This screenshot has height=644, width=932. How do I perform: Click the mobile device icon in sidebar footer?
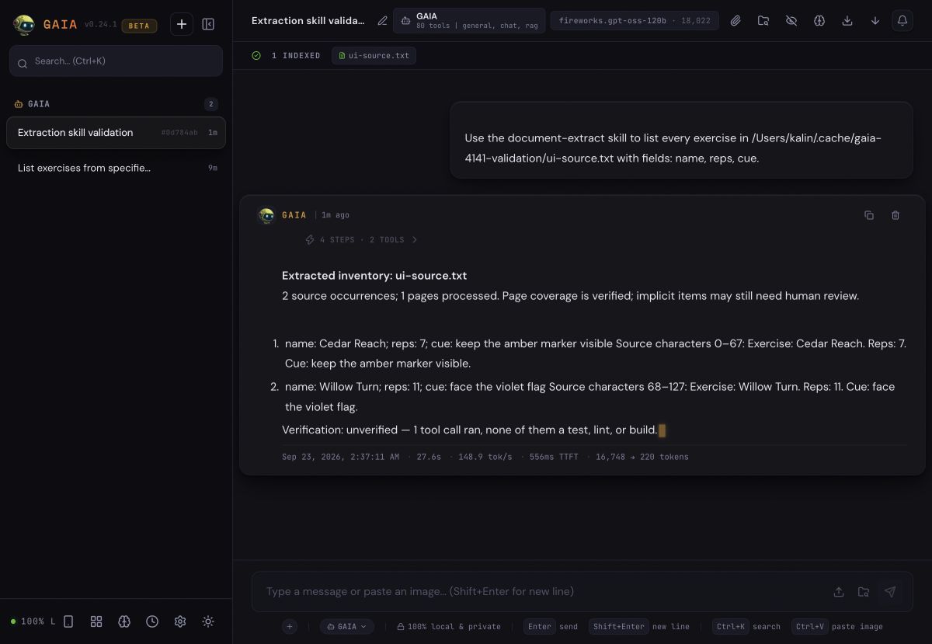point(68,621)
